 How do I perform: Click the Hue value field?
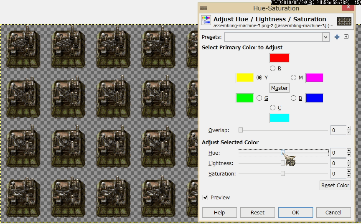(338, 153)
